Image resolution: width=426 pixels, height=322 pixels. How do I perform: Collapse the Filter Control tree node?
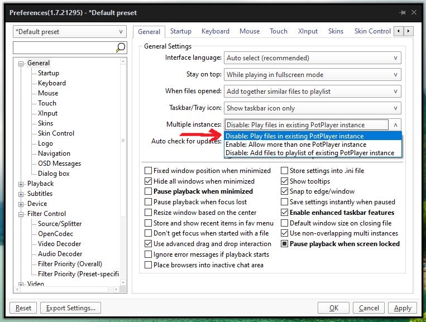(x=21, y=214)
